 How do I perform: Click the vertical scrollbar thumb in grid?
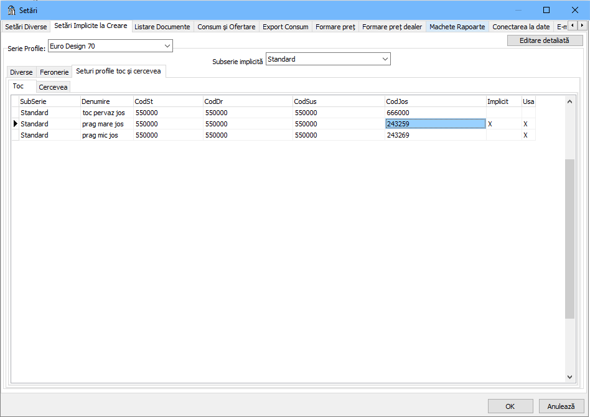(x=569, y=237)
